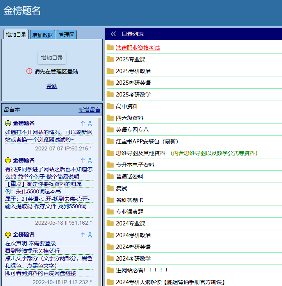This screenshot has height=286, width=282.
Task: Click the folder icon beside 2025专业课
Action: (x=110, y=59)
